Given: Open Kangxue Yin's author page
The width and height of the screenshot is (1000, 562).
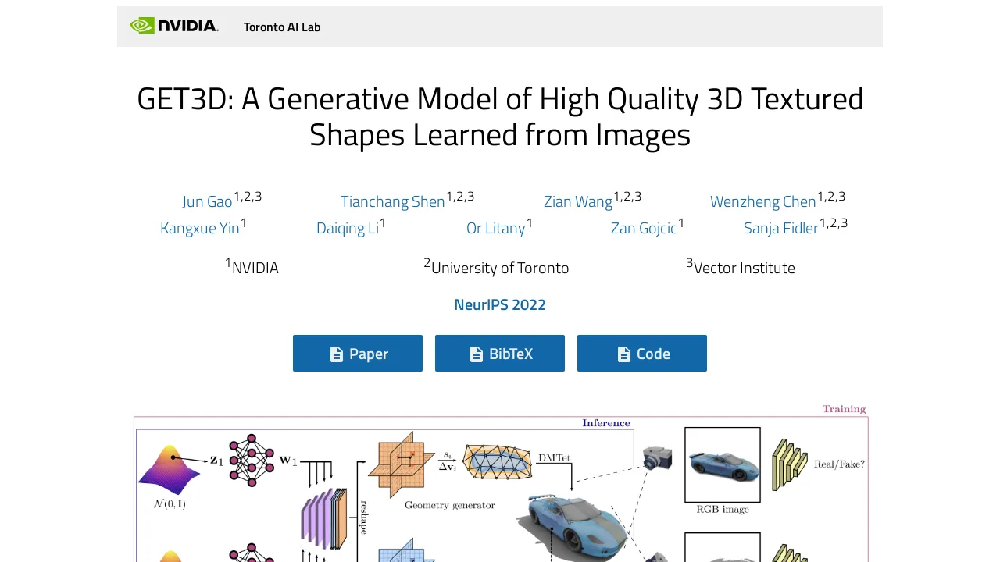Looking at the screenshot, I should coord(200,228).
